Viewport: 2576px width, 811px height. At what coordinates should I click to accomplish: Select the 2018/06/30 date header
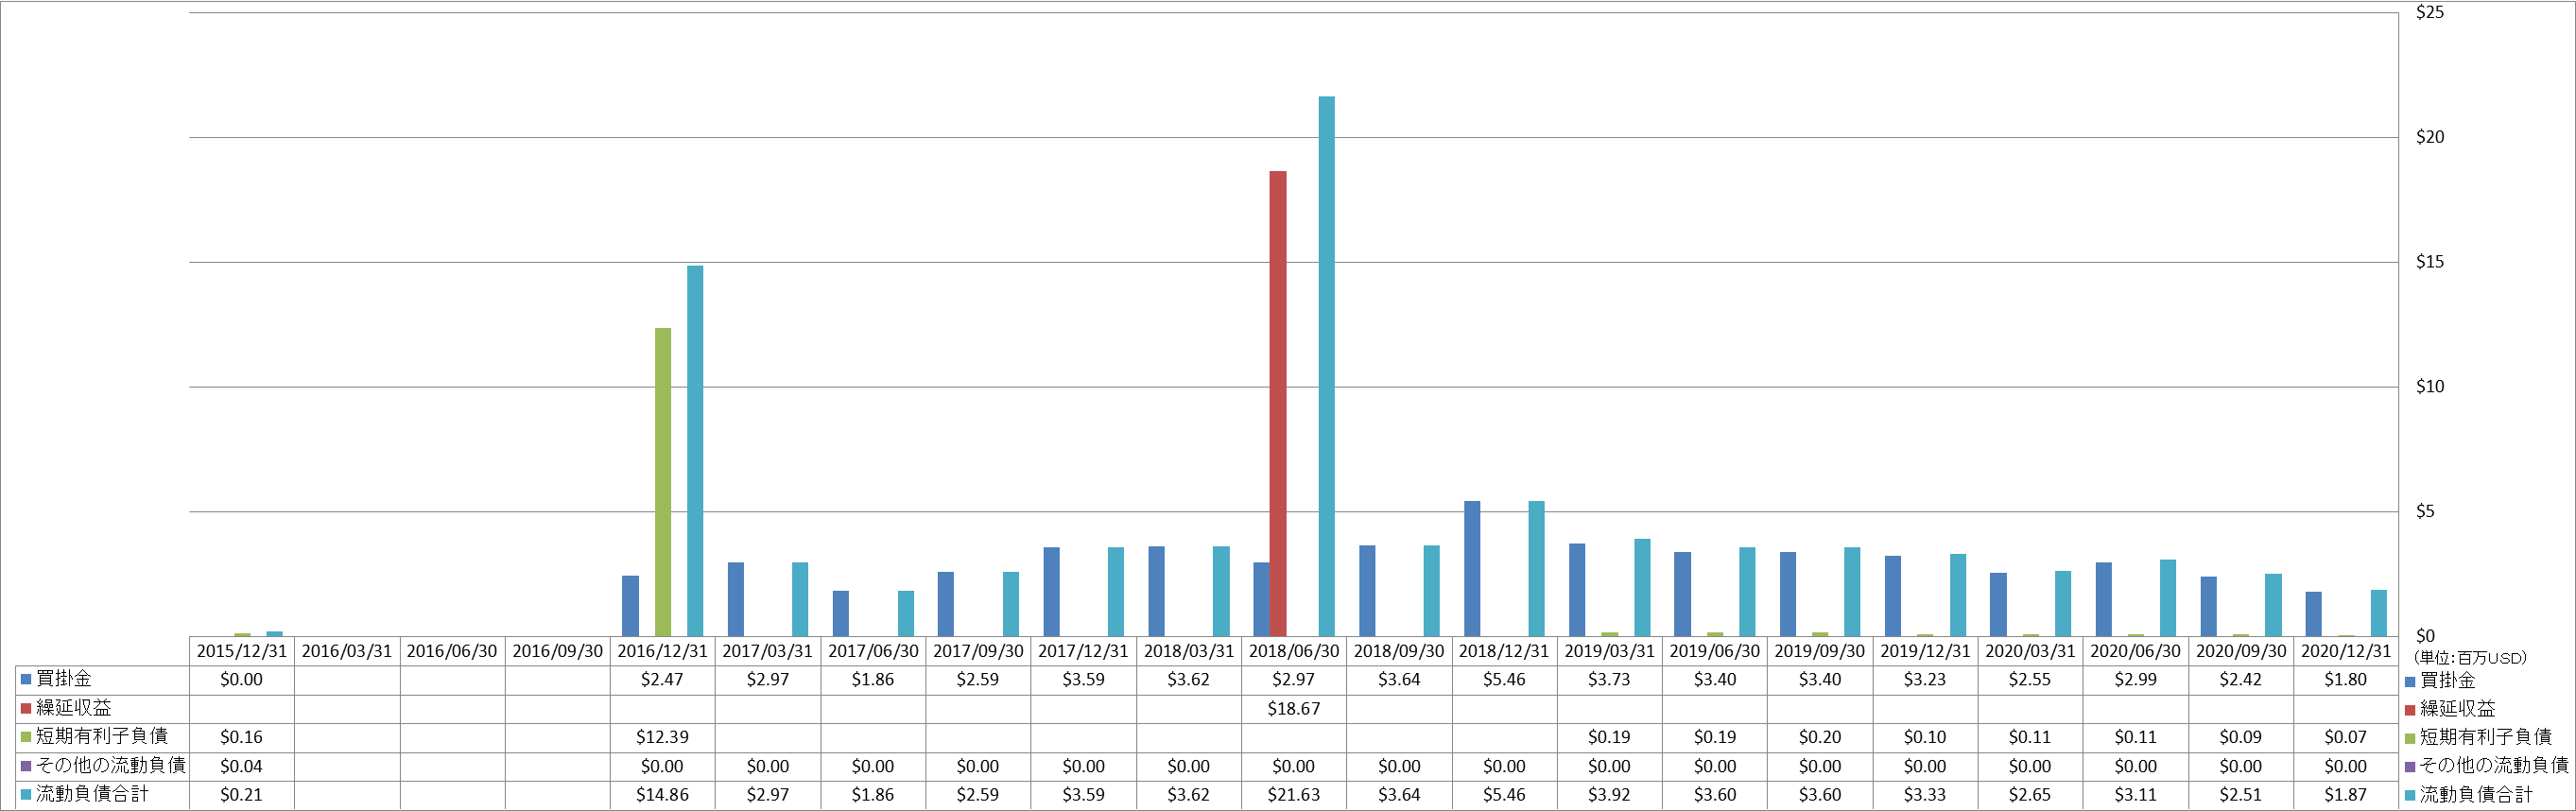1294,651
